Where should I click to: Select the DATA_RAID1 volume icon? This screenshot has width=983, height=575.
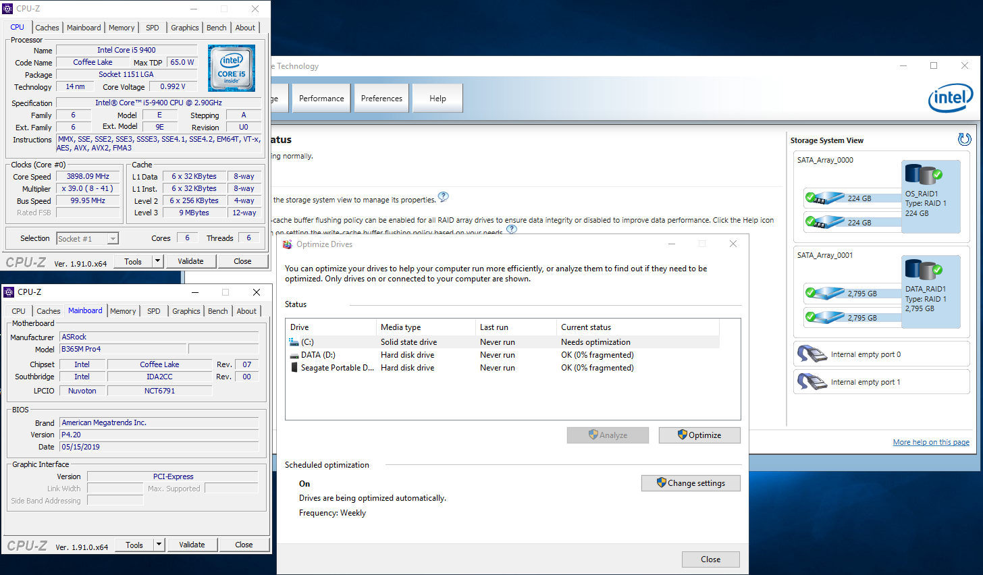(x=923, y=269)
